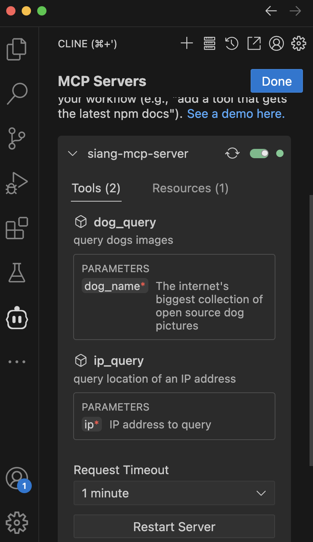Show additional views via ellipsis icon

[17, 362]
